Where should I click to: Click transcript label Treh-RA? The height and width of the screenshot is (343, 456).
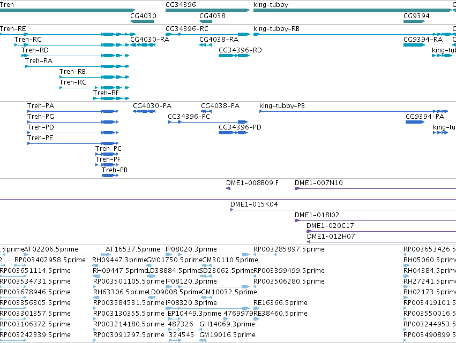[x=39, y=61]
